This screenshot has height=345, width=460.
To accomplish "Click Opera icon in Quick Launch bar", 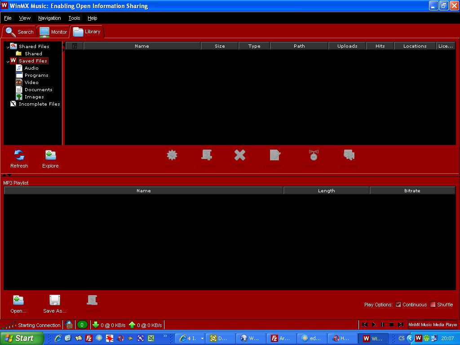I will tap(120, 338).
